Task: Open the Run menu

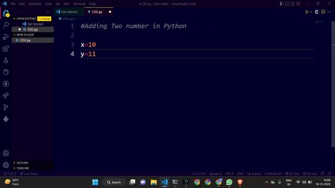Action: point(66,4)
